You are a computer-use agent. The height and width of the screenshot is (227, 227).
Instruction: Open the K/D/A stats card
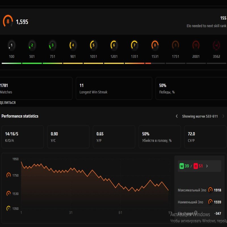tap(23, 136)
